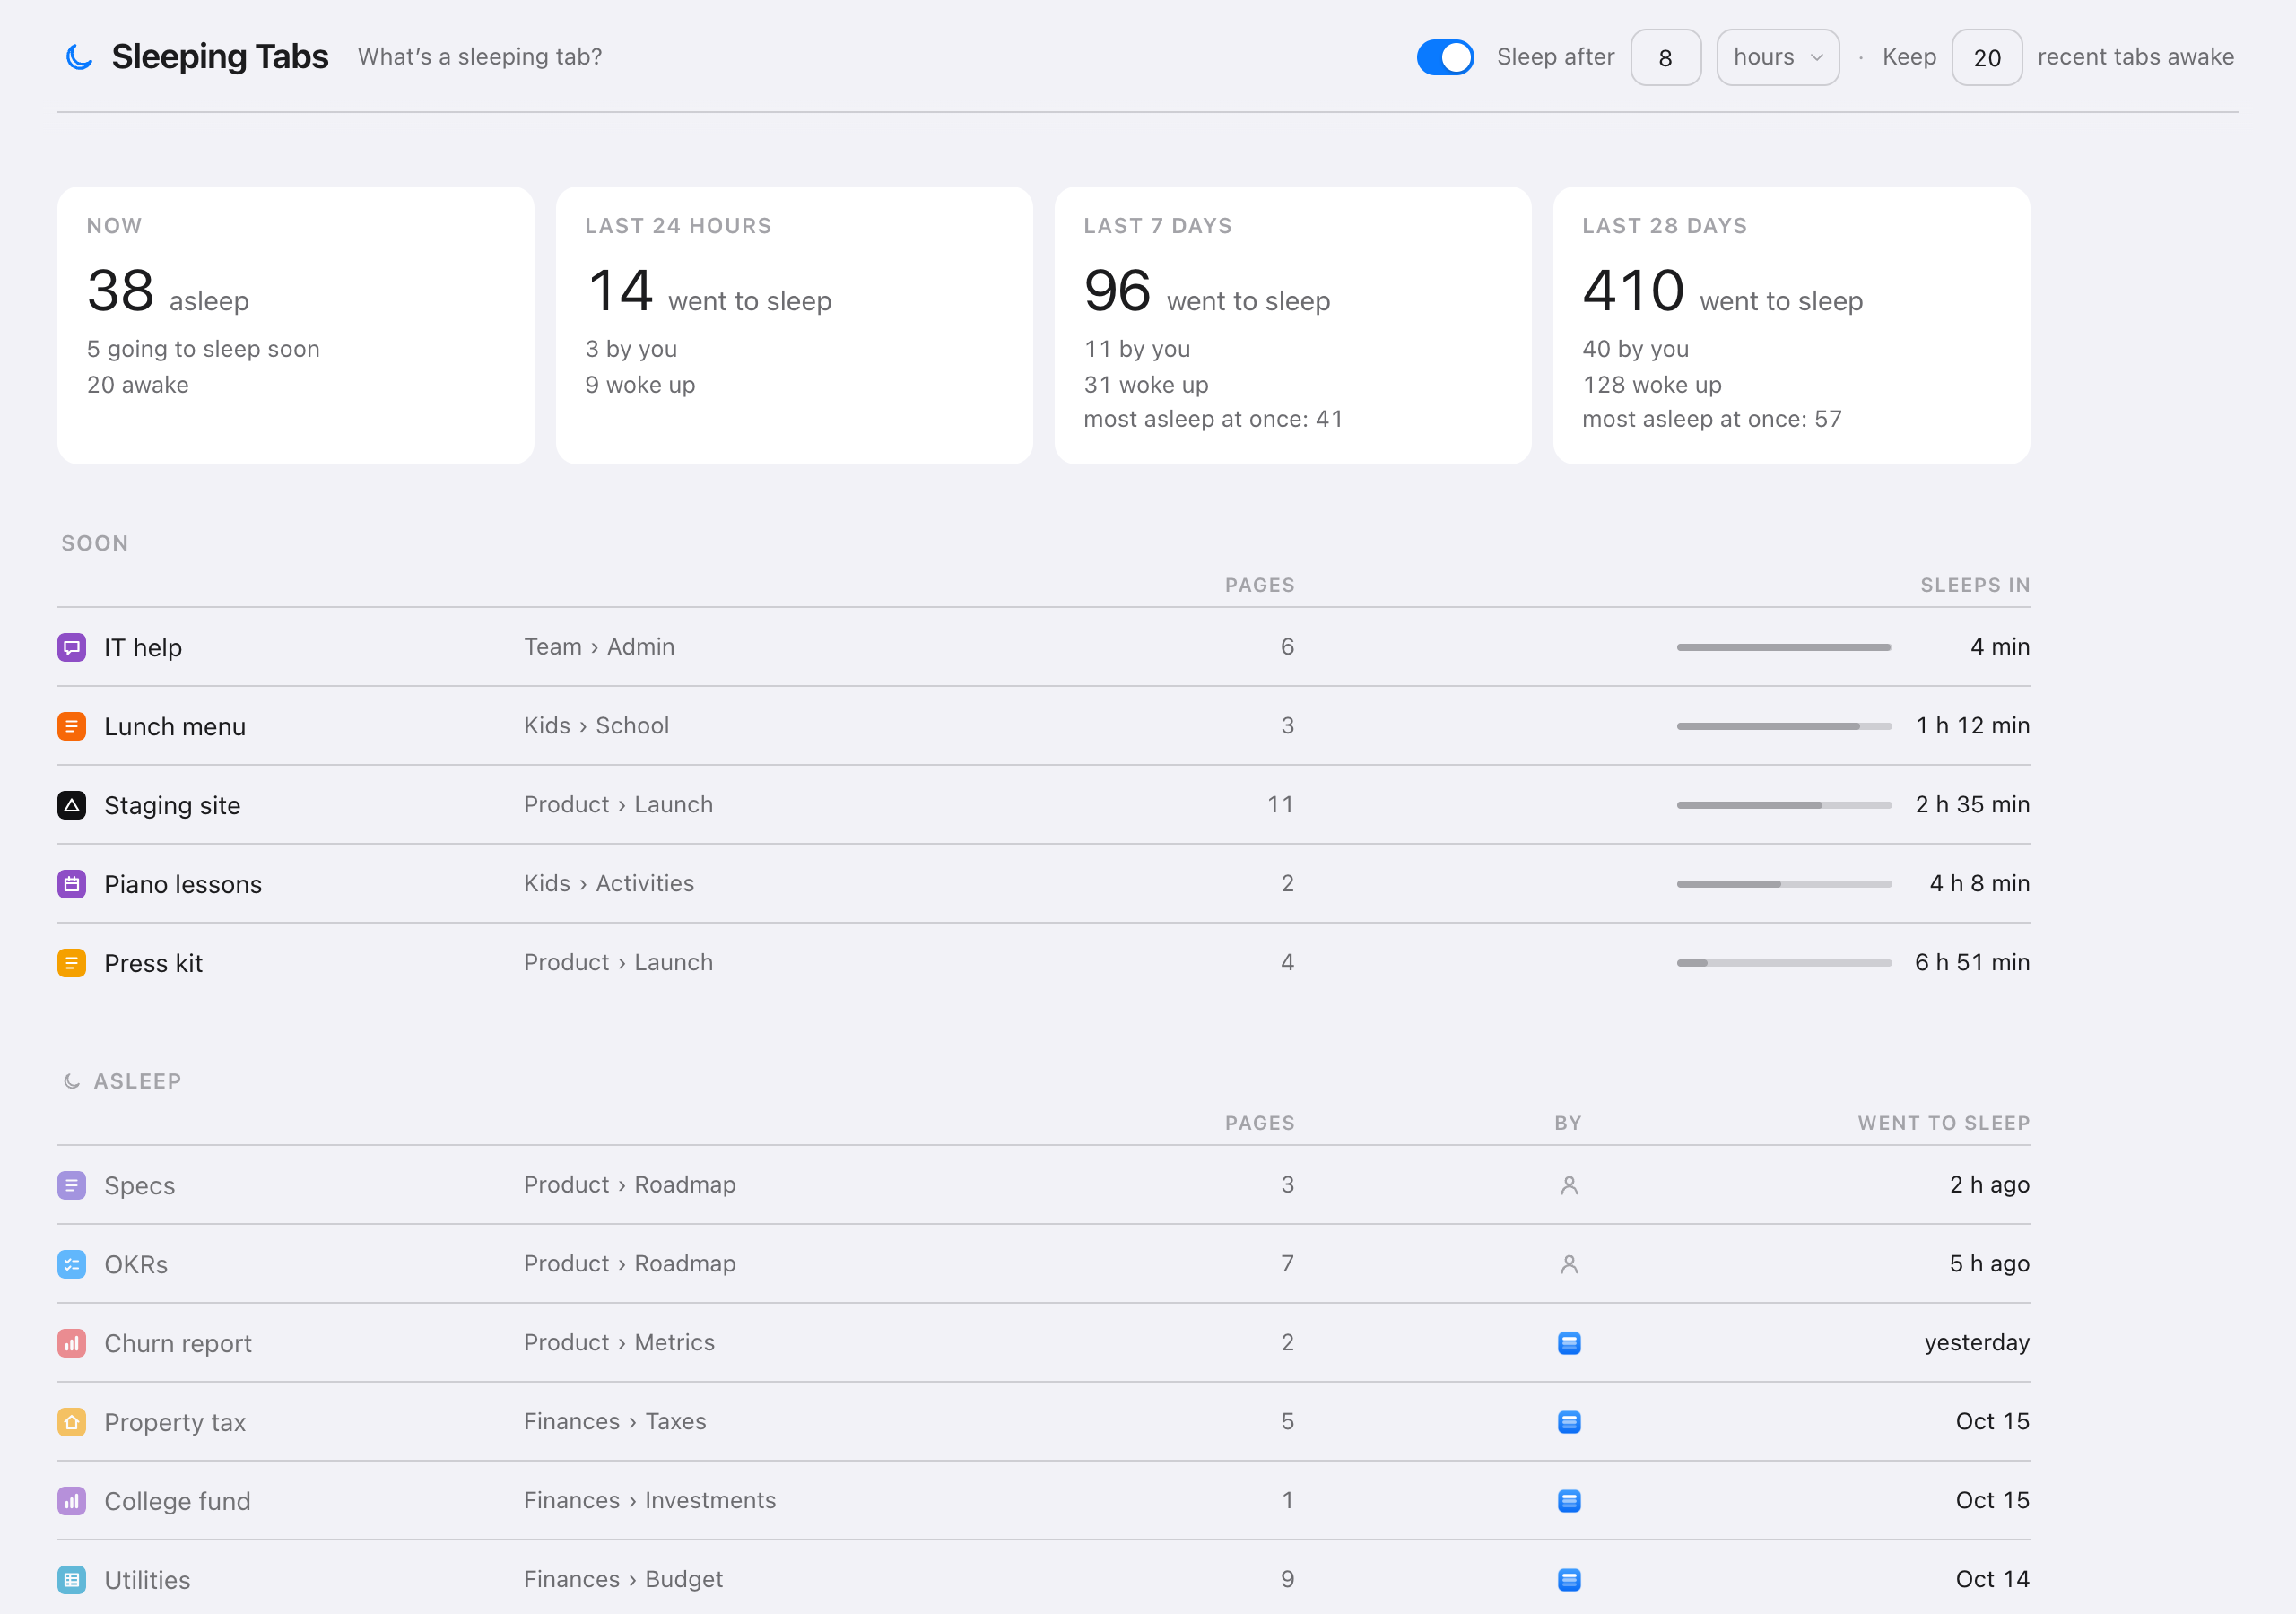Screen dimensions: 2296x1614
Task: Click the Staging site black triangle icon
Action: [x=71, y=805]
